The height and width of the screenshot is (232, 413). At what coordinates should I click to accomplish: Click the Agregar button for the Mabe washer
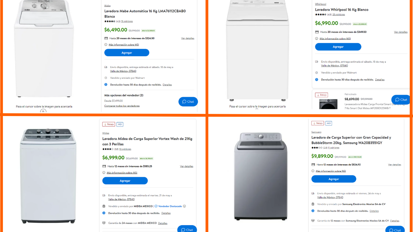point(126,53)
